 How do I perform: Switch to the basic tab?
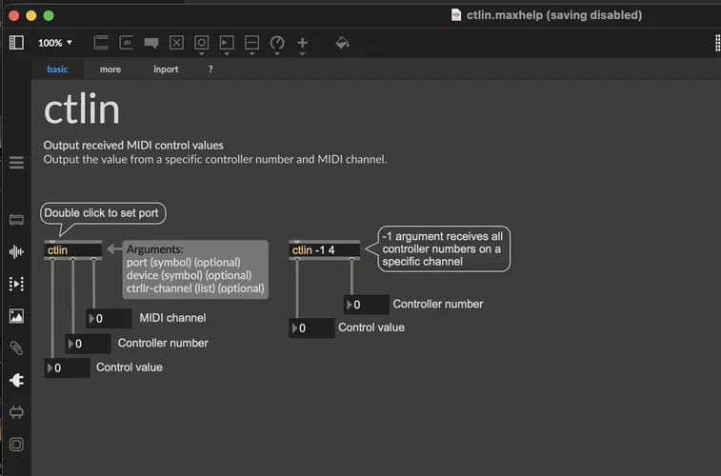coord(57,69)
